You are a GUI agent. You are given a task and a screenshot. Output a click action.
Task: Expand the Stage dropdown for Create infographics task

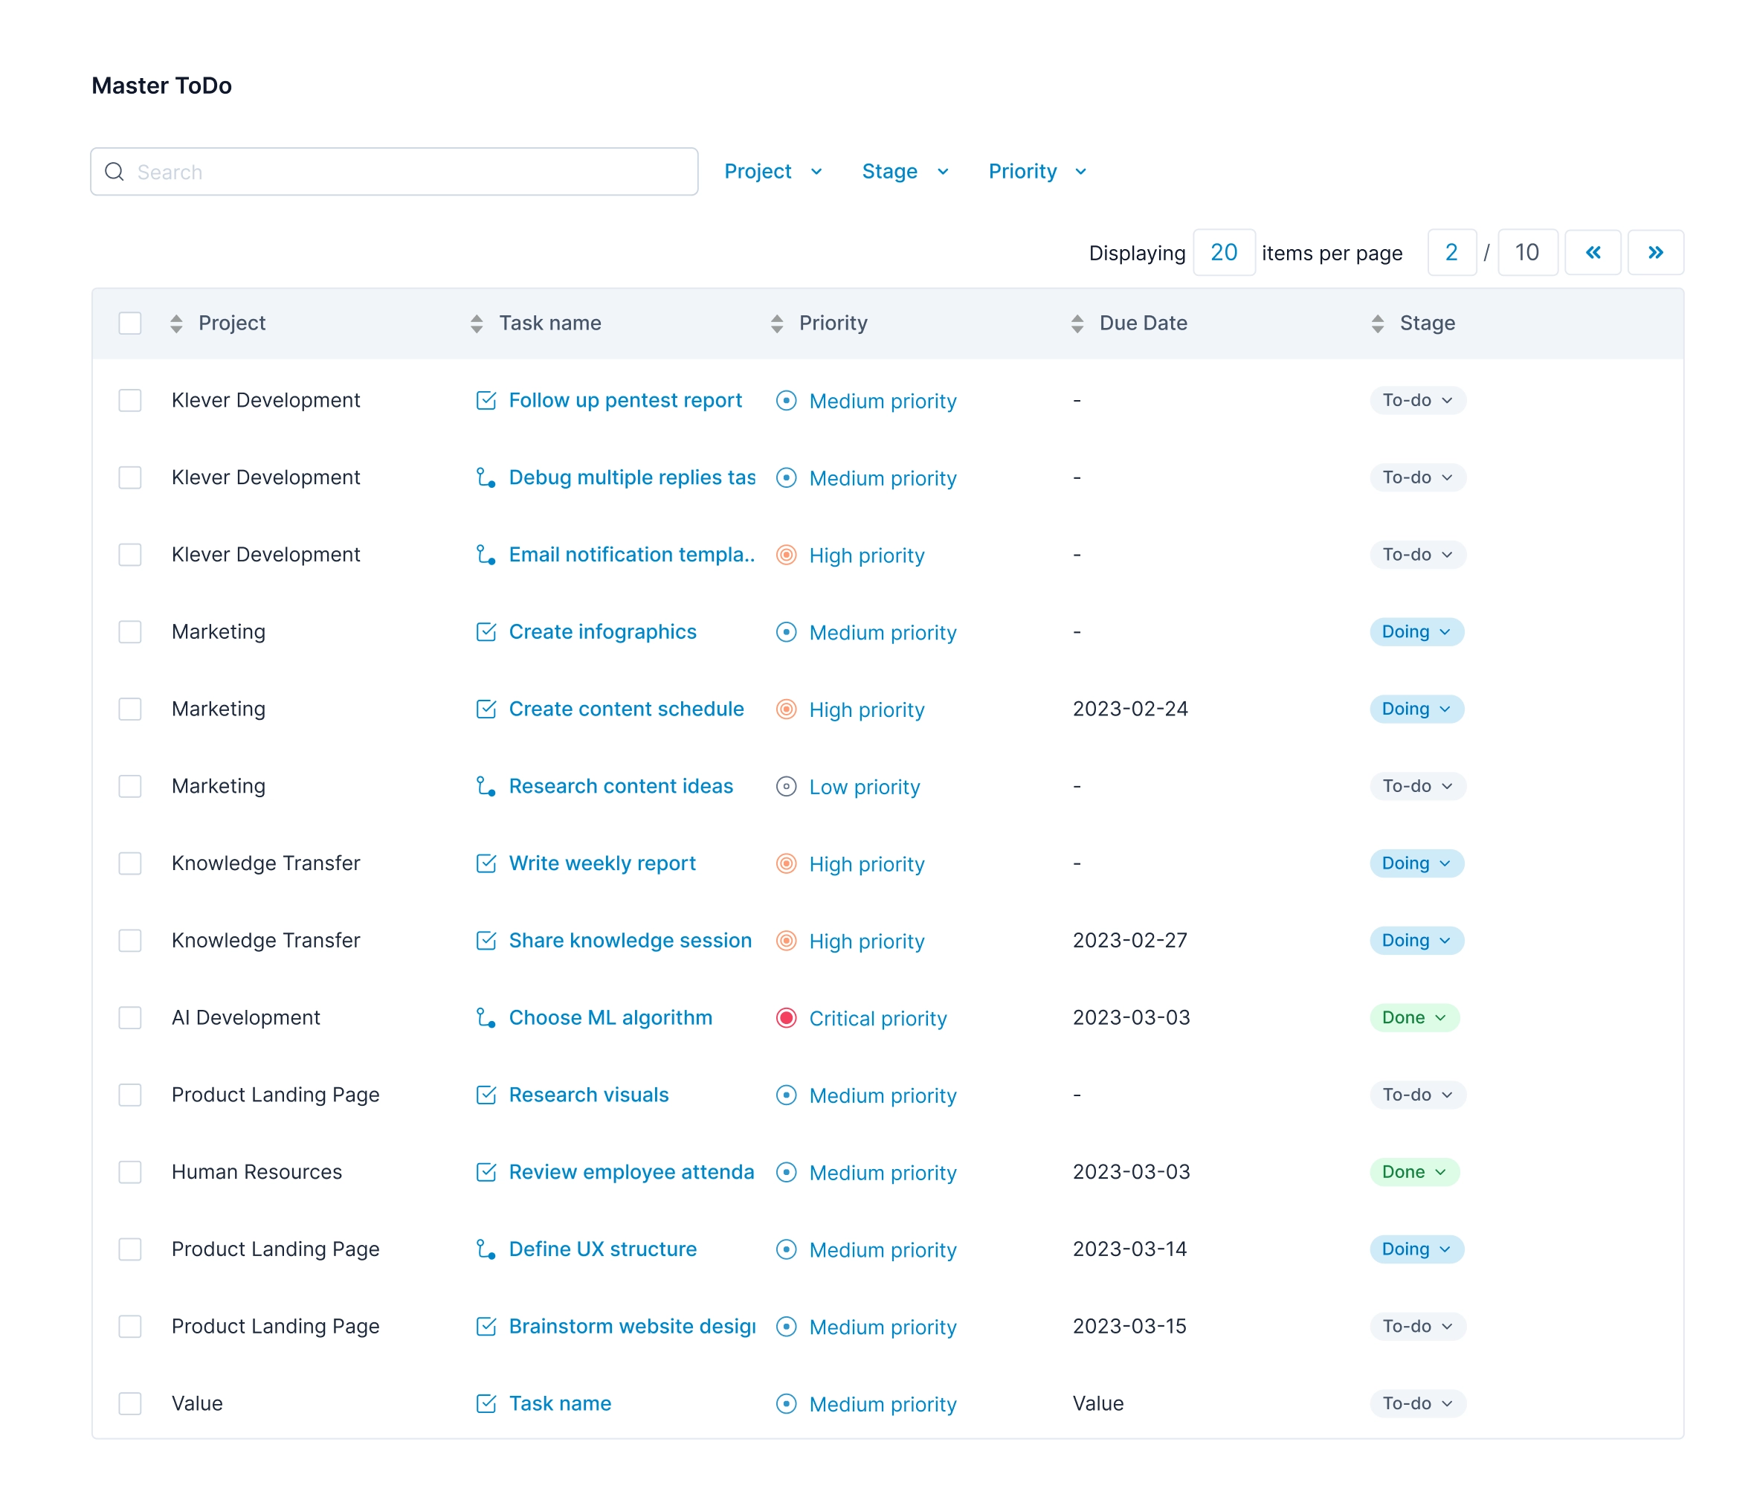1413,631
